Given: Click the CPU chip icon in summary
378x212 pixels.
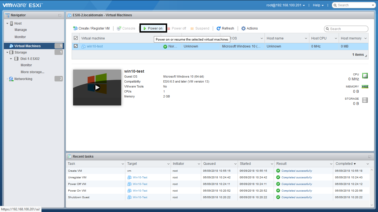Looking at the screenshot, I should [x=365, y=75].
